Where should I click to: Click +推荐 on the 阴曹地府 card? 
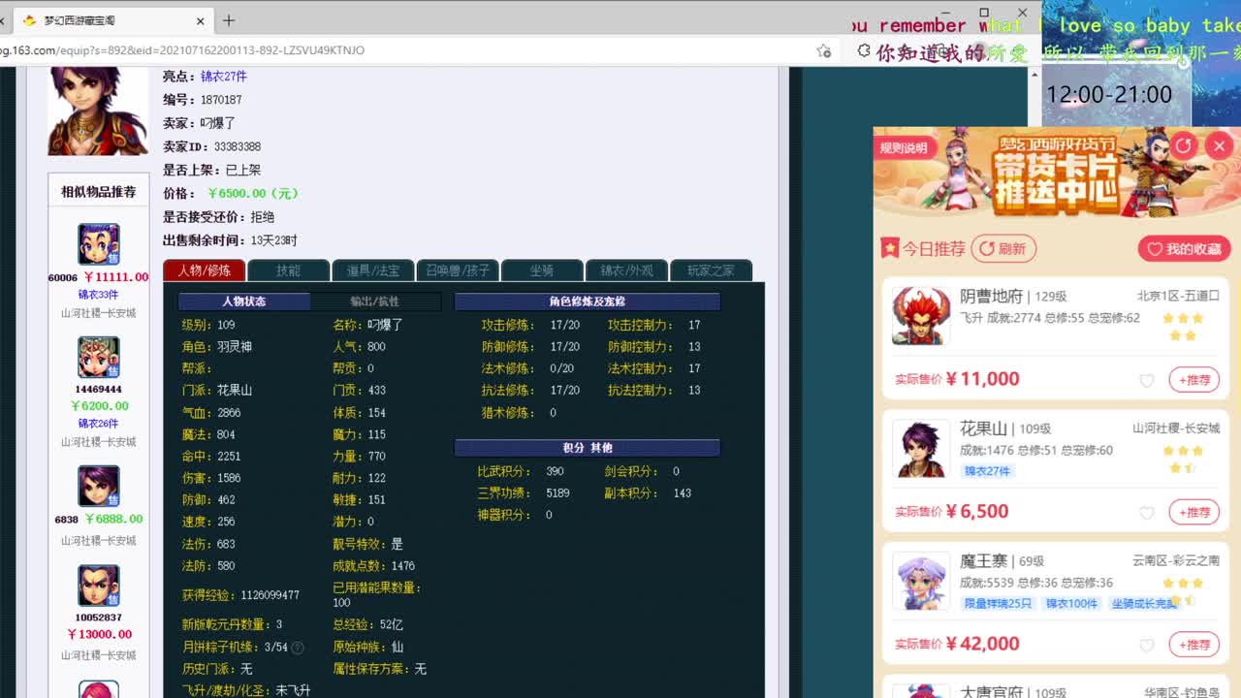(1193, 380)
